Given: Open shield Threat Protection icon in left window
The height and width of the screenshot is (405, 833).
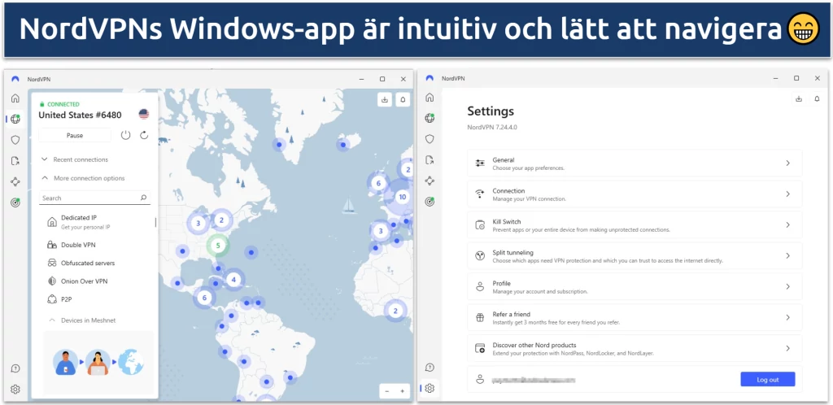Looking at the screenshot, I should (15, 140).
